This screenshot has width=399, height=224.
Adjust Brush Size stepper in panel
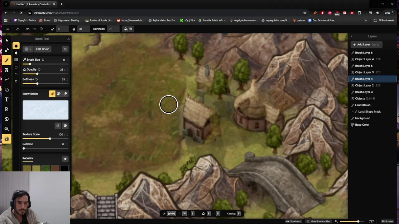[x=67, y=60]
